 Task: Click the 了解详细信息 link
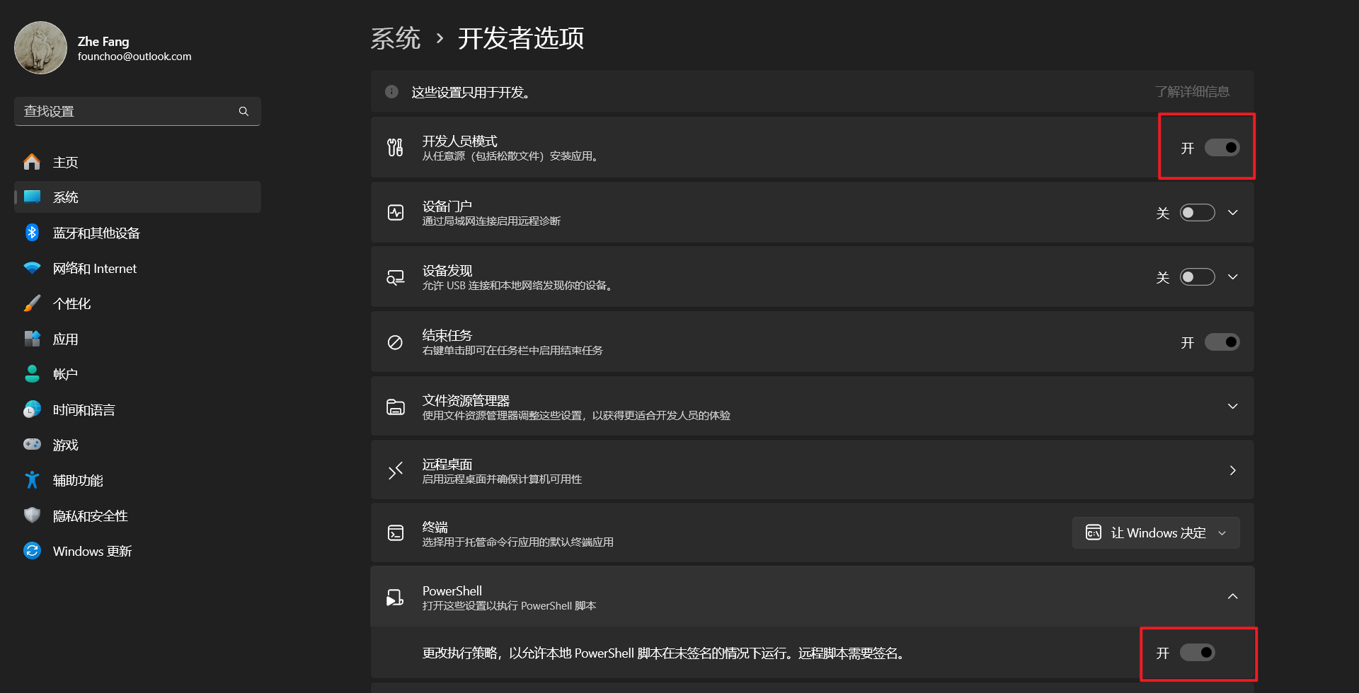tap(1192, 92)
